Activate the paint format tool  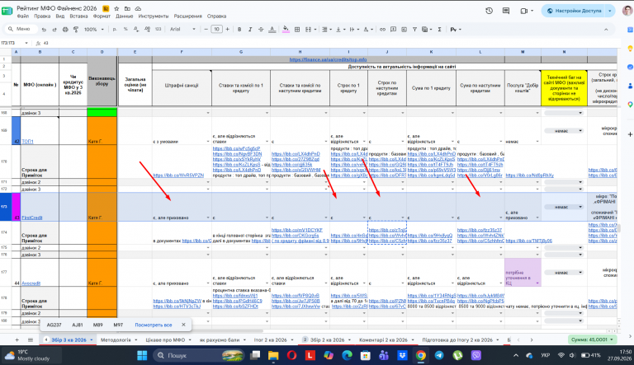coord(76,30)
